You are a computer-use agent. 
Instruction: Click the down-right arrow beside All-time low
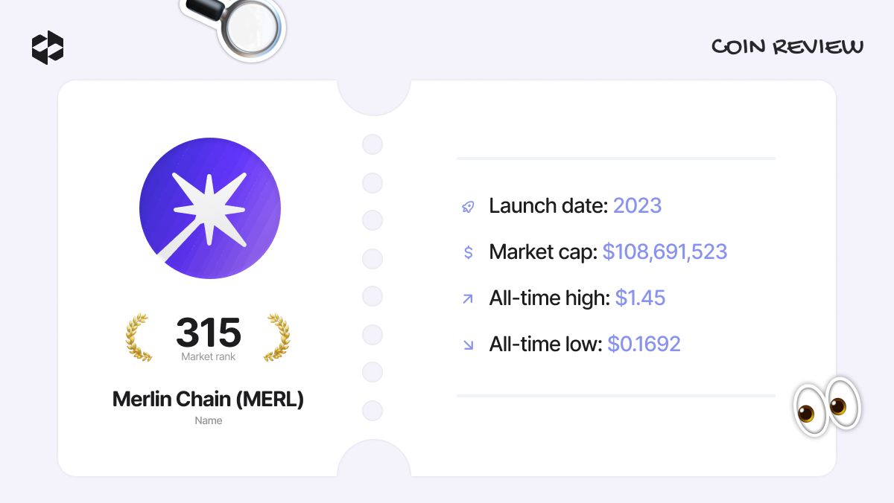point(468,345)
